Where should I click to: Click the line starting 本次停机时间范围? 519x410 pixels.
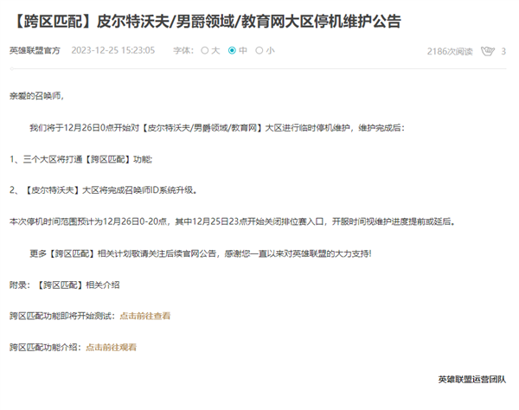pos(232,221)
